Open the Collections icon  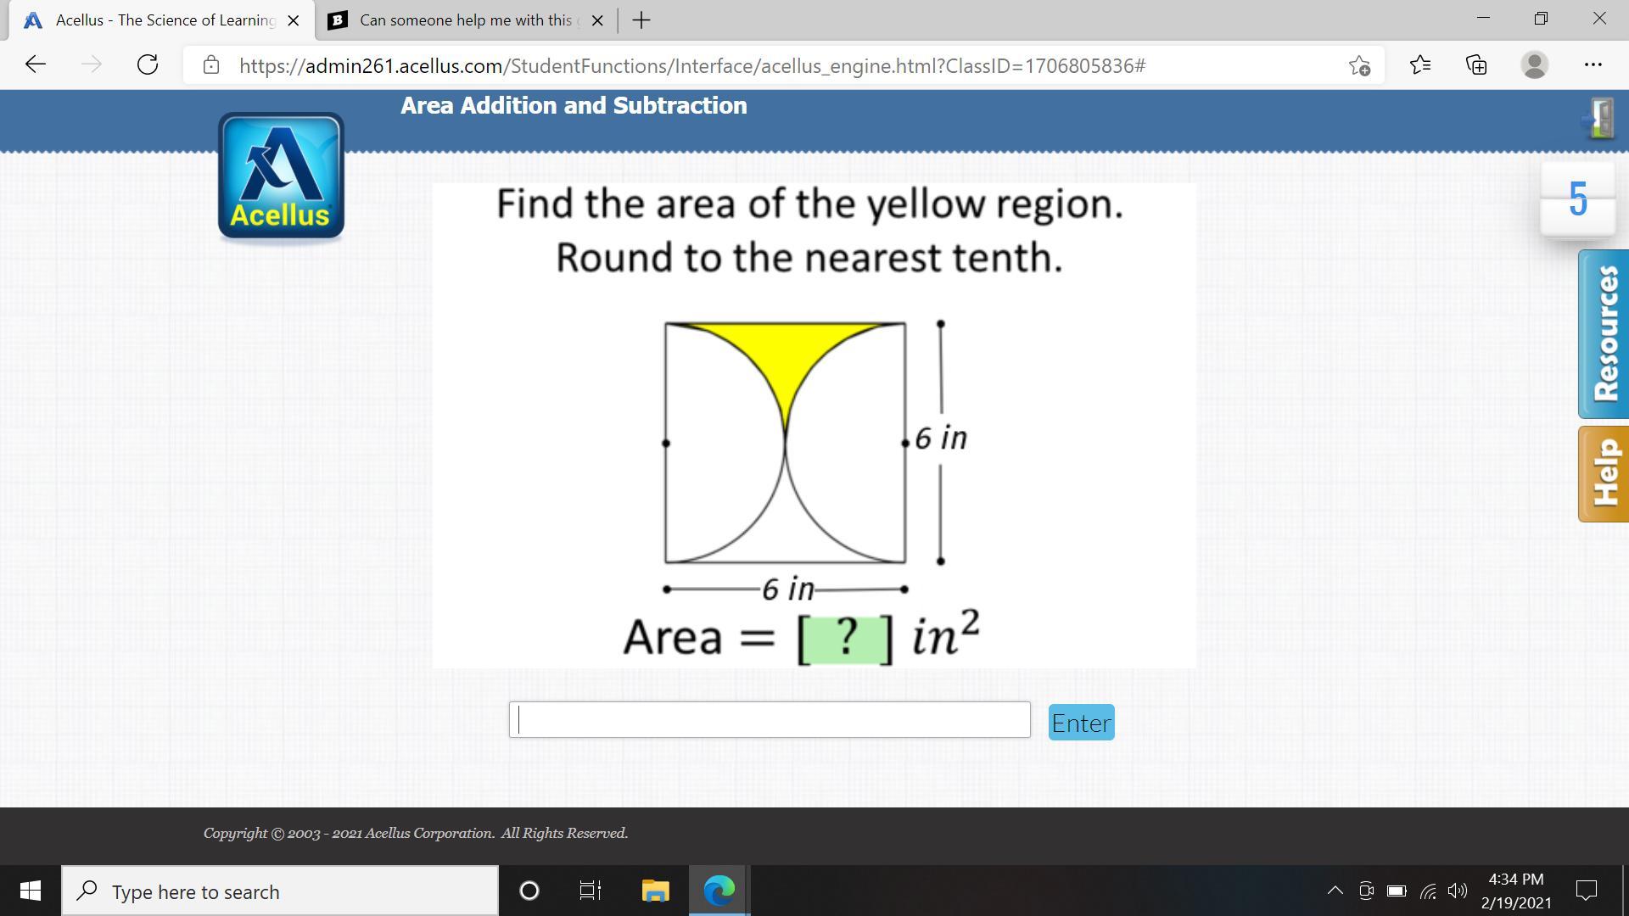point(1476,65)
